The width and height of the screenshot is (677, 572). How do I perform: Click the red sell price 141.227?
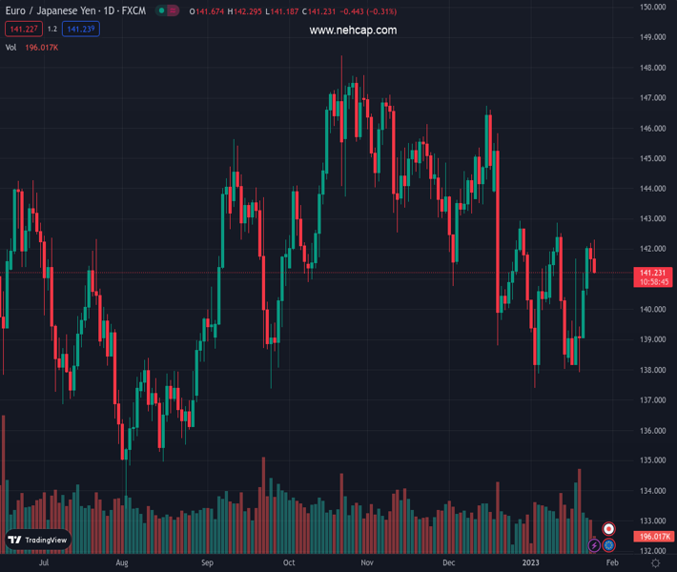point(21,30)
